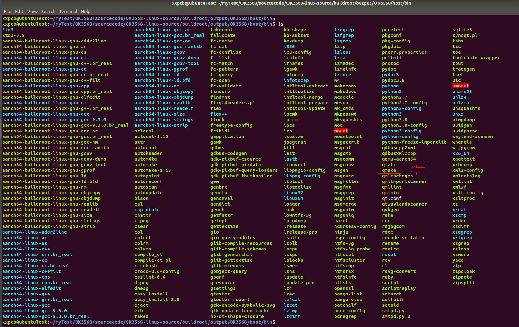This screenshot has width=519, height=327.
Task: Click the lowntfs-3g entry
Action: [298, 215]
